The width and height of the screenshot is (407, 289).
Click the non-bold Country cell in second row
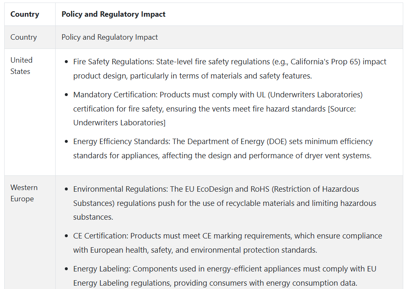pos(23,37)
